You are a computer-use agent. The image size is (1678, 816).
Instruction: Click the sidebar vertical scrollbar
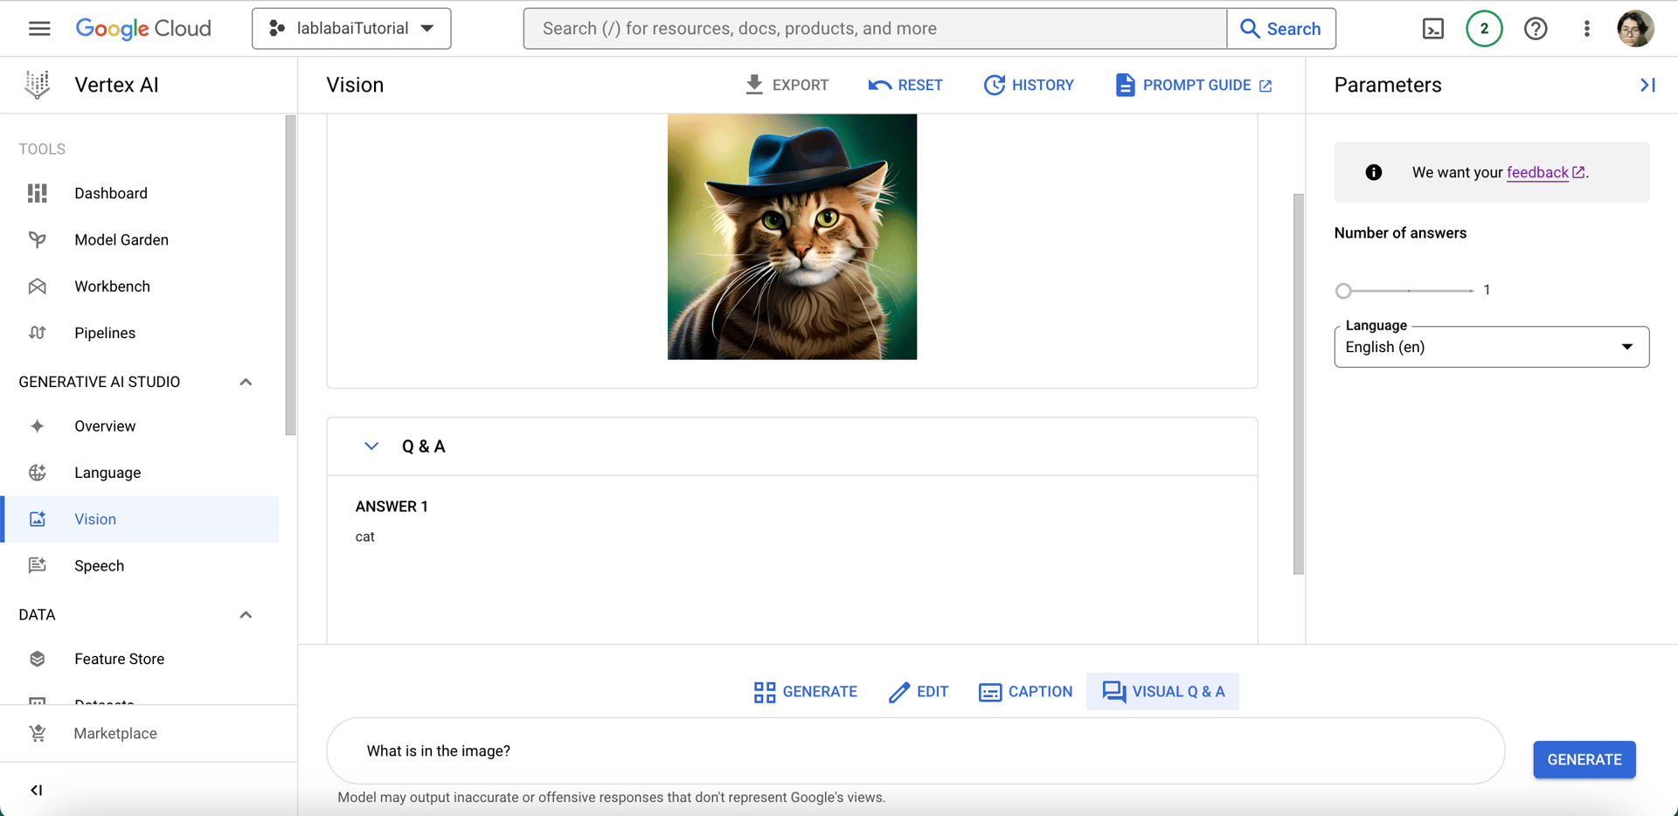click(290, 275)
